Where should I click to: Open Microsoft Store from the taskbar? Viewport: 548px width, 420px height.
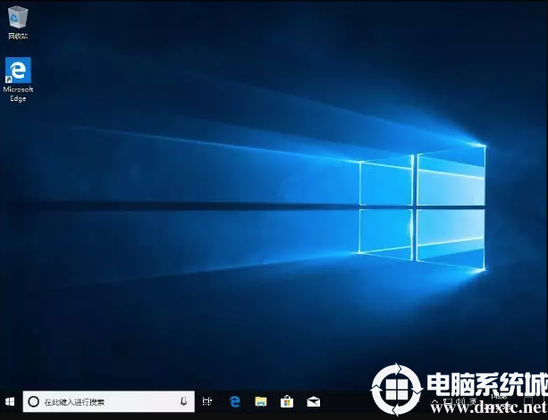(287, 402)
